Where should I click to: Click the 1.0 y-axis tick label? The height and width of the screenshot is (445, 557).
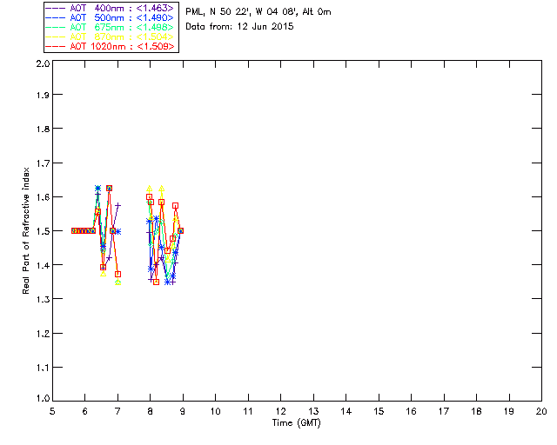[43, 399]
